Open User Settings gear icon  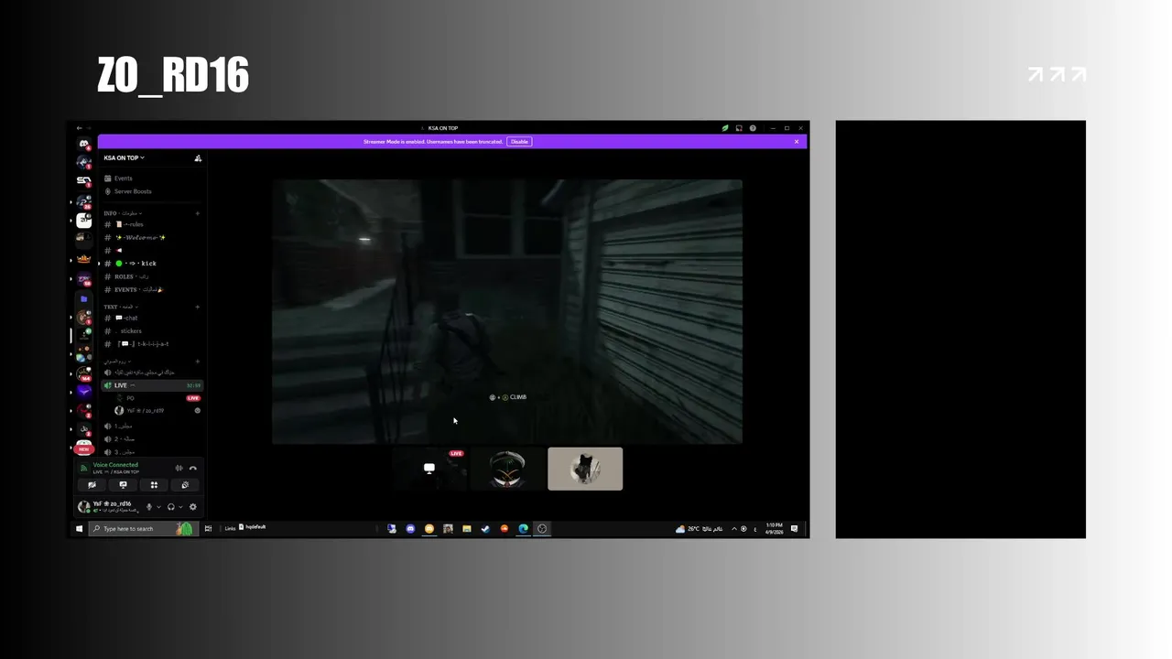[192, 507]
